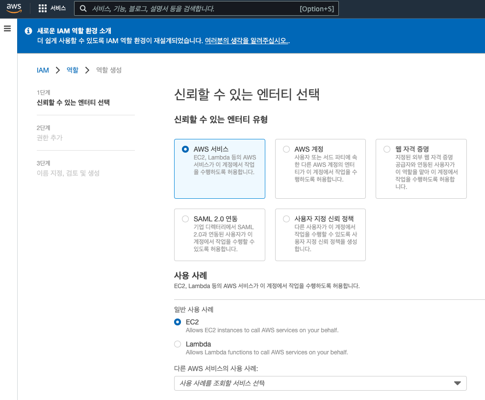The width and height of the screenshot is (485, 400).
Task: Open the services grid menu icon
Action: [x=42, y=8]
